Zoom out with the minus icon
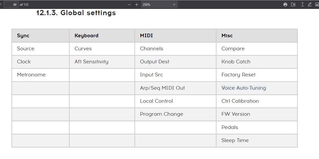This screenshot has width=319, height=159. coord(129,4)
